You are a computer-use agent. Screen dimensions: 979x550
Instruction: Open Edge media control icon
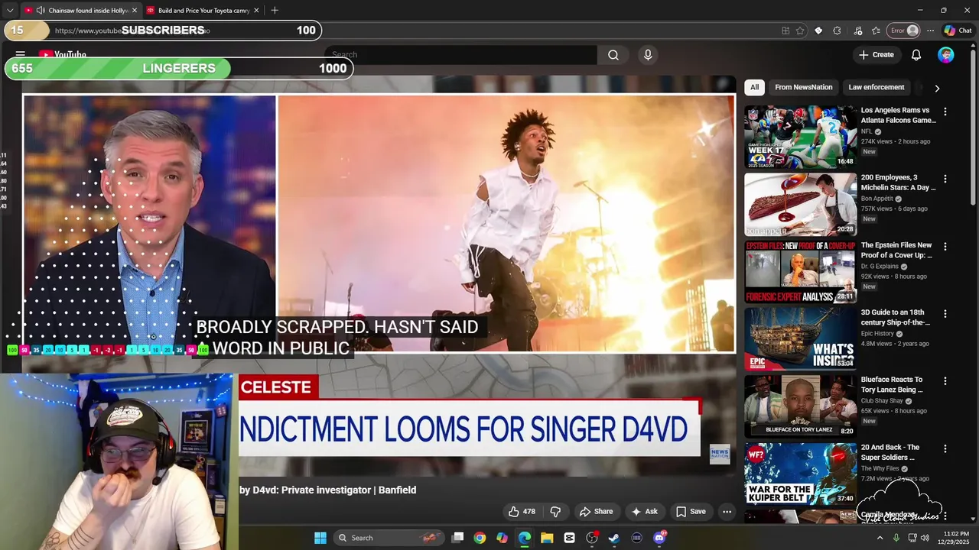tap(857, 31)
